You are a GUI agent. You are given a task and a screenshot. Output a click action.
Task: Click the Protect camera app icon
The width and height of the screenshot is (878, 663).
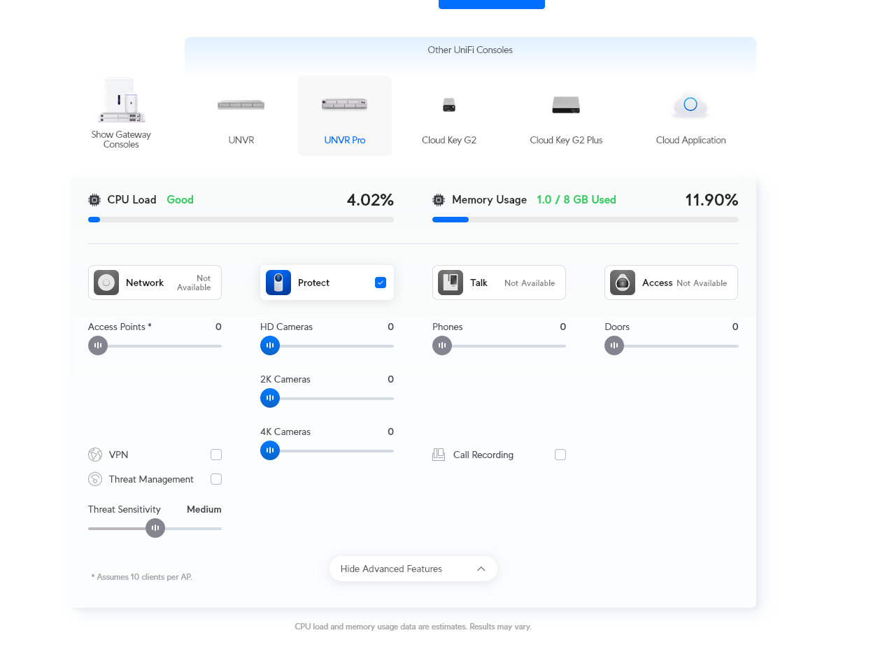pos(278,283)
